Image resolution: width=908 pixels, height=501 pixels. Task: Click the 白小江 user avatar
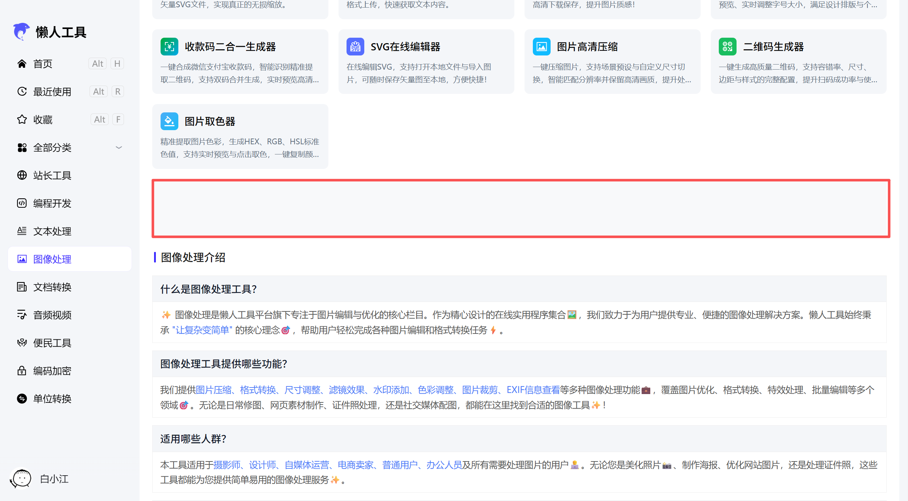(21, 479)
